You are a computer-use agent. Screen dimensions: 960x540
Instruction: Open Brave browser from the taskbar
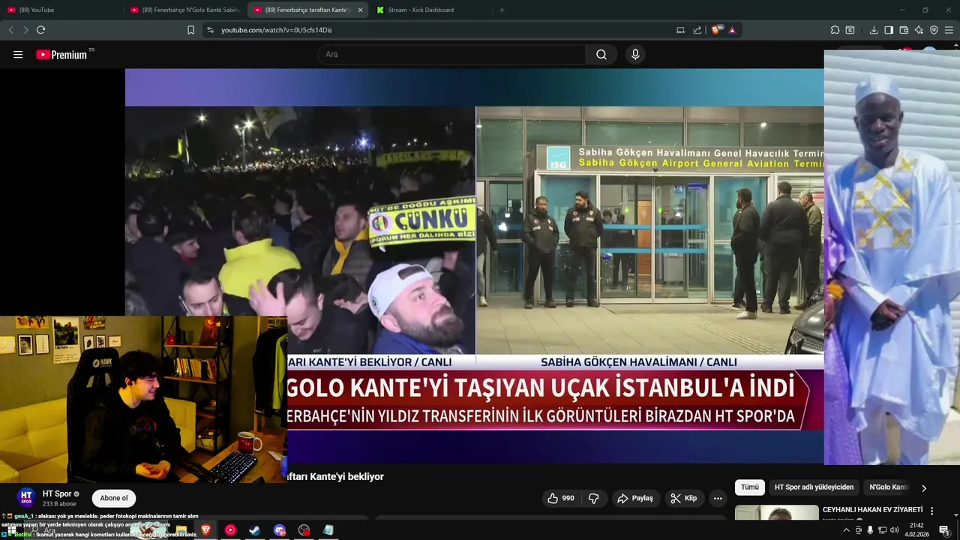tap(205, 530)
